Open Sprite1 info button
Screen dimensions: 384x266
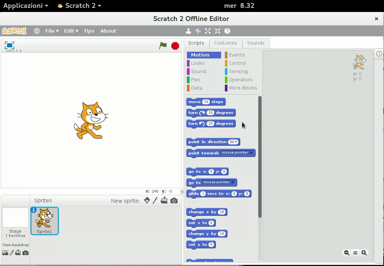34,210
